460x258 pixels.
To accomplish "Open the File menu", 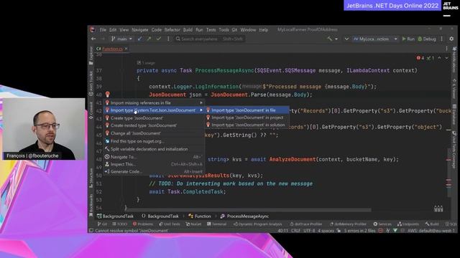I will click(103, 30).
